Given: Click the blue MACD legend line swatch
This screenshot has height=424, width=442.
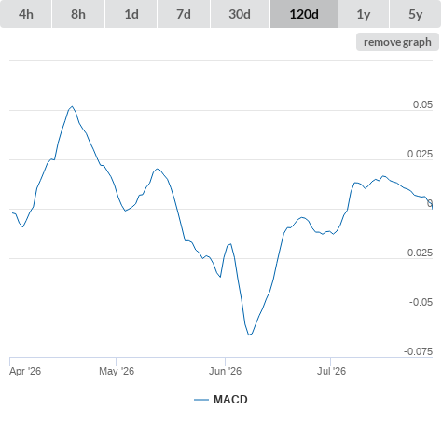Looking at the screenshot, I should (201, 400).
